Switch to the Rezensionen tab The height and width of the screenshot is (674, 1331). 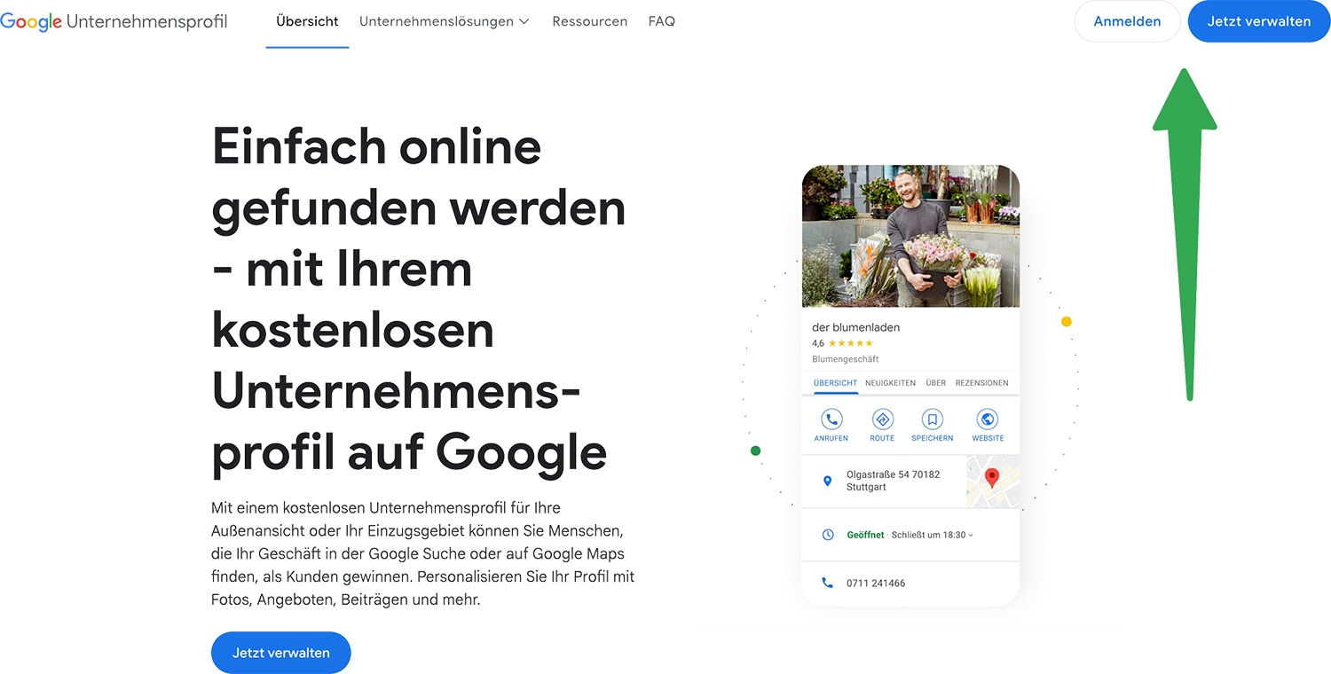(x=981, y=383)
